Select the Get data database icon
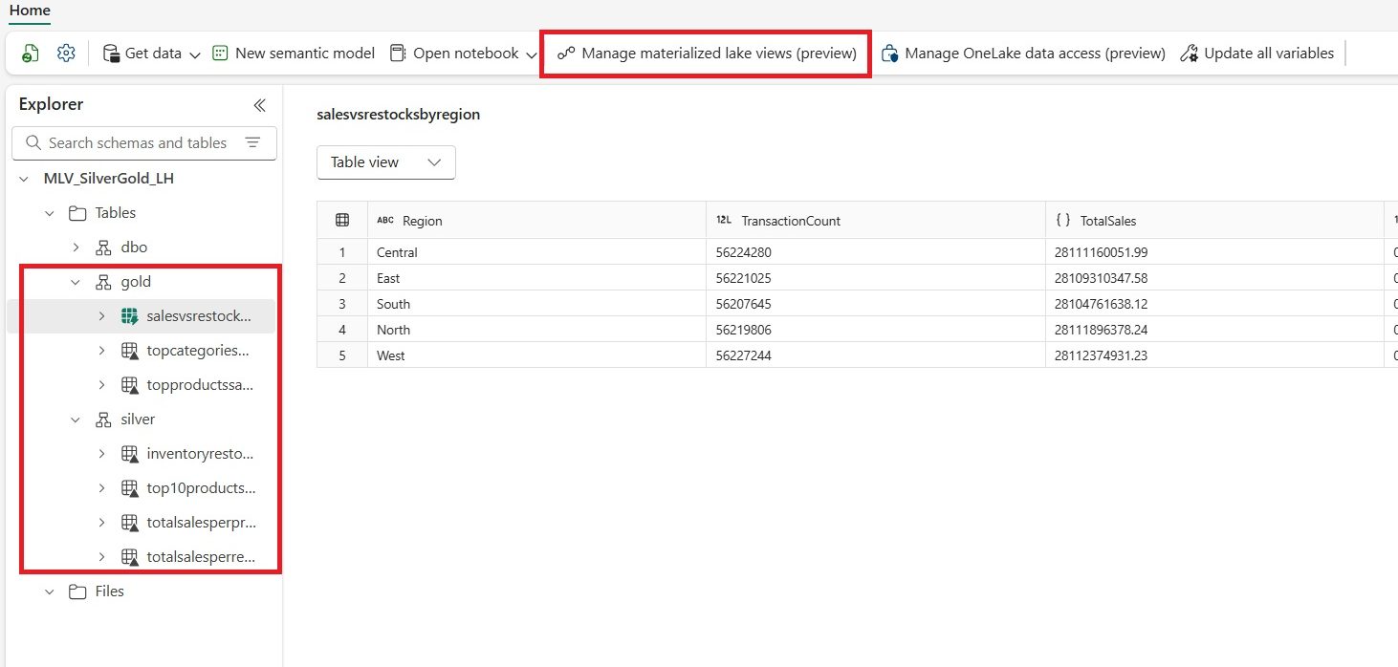This screenshot has height=667, width=1398. 112,53
